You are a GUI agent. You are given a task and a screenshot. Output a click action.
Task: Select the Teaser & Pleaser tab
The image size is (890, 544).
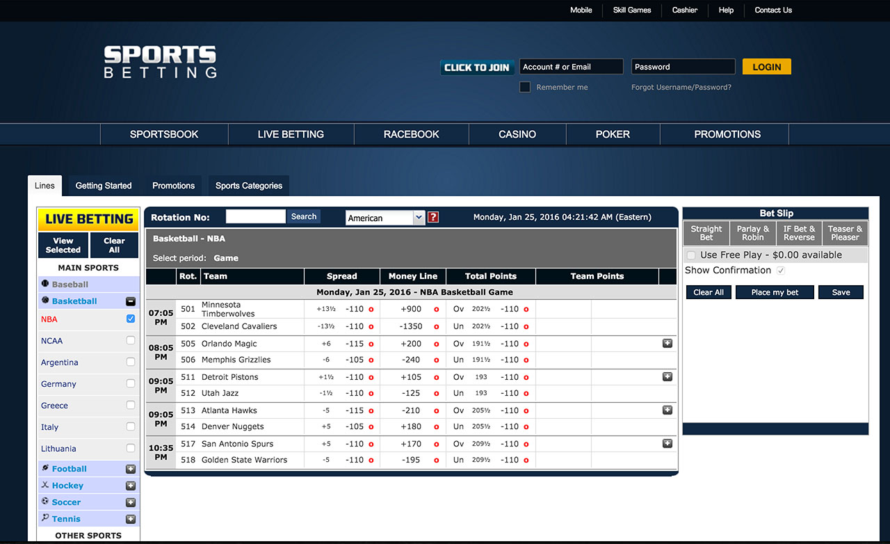point(845,233)
